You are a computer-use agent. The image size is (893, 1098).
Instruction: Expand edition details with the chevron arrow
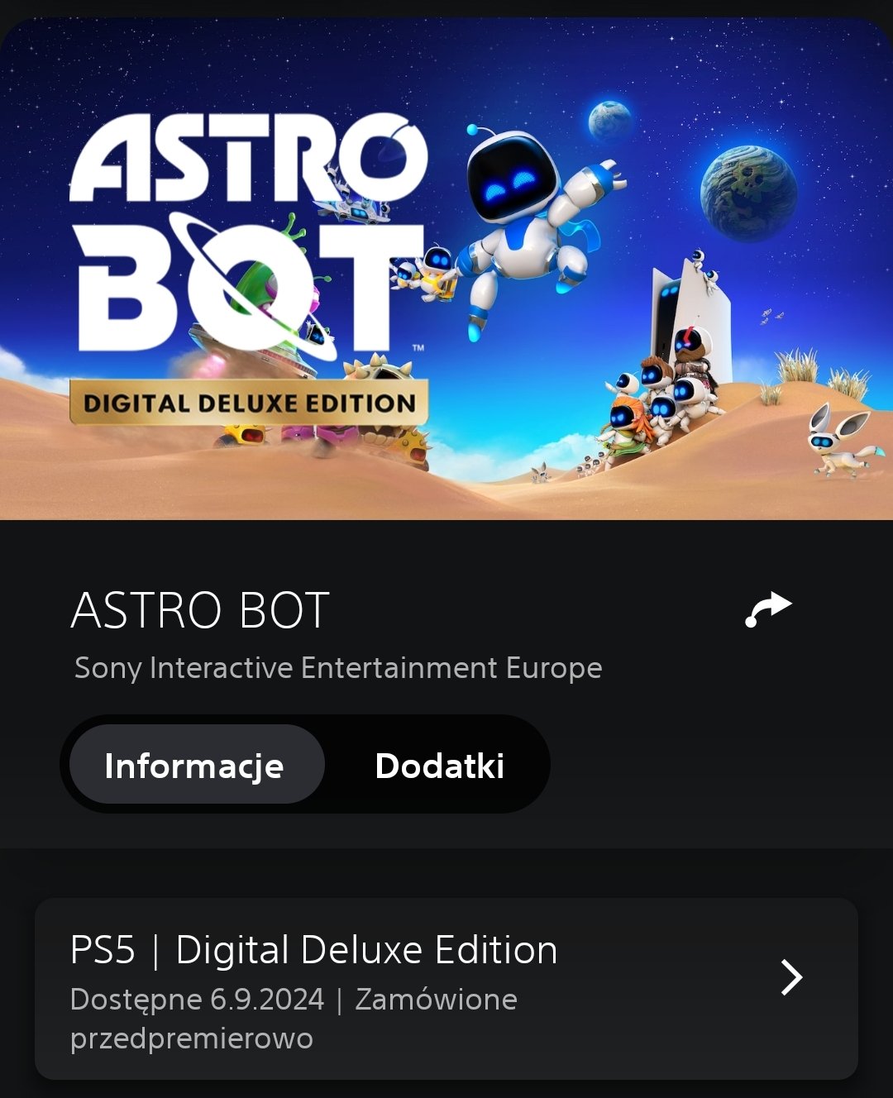tap(791, 977)
